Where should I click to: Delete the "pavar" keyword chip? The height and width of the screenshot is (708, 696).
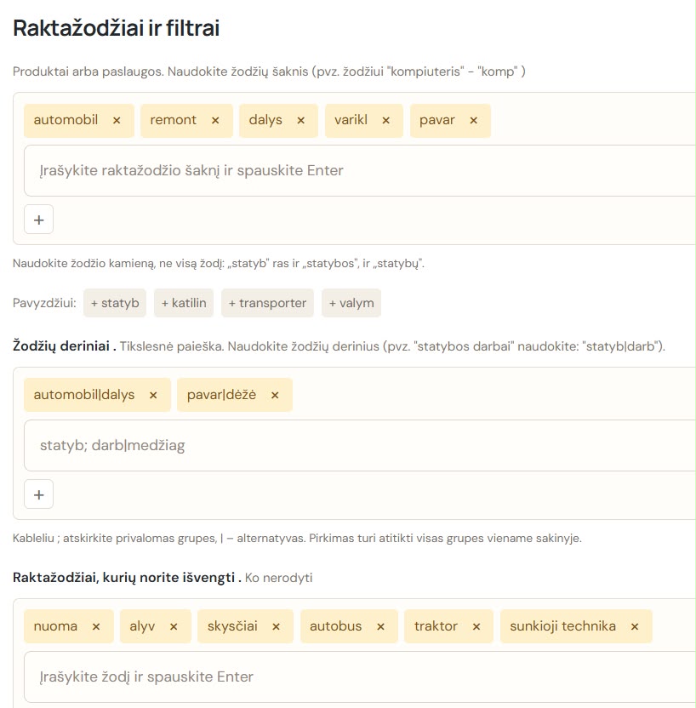point(473,121)
